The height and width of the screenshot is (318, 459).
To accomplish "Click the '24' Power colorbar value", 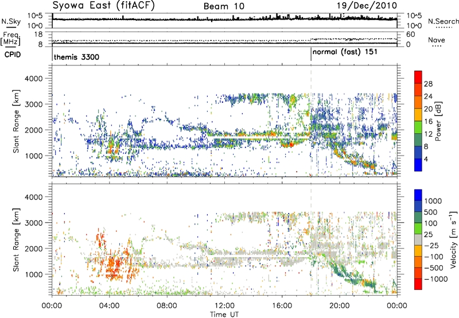I will [x=428, y=96].
